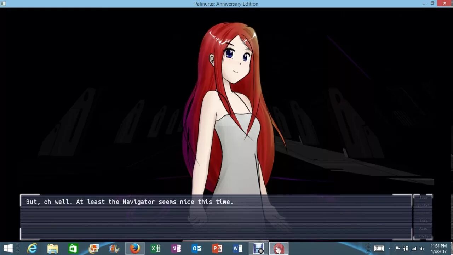This screenshot has width=453, height=255.
Task: Click the window title bar app icon
Action: (3, 4)
